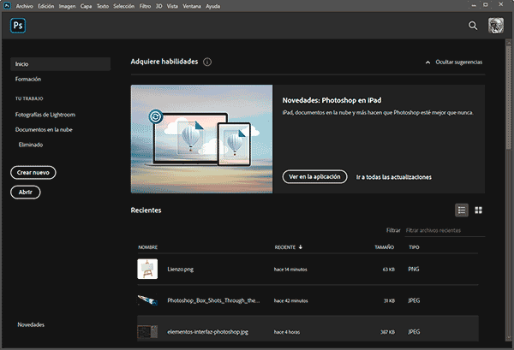Sort recent files by TAMAÑO column
514x350 pixels.
(384, 247)
